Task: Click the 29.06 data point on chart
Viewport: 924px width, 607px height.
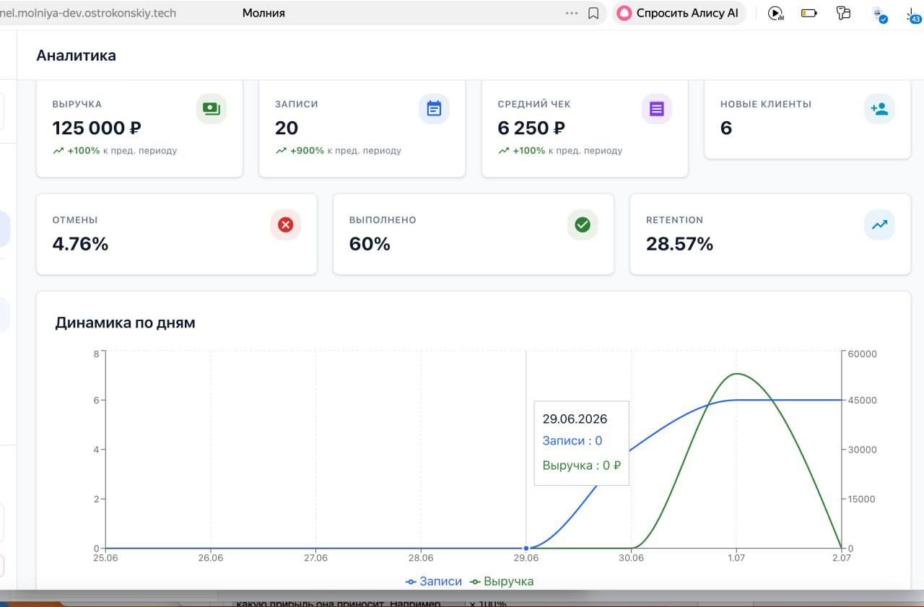Action: point(526,549)
